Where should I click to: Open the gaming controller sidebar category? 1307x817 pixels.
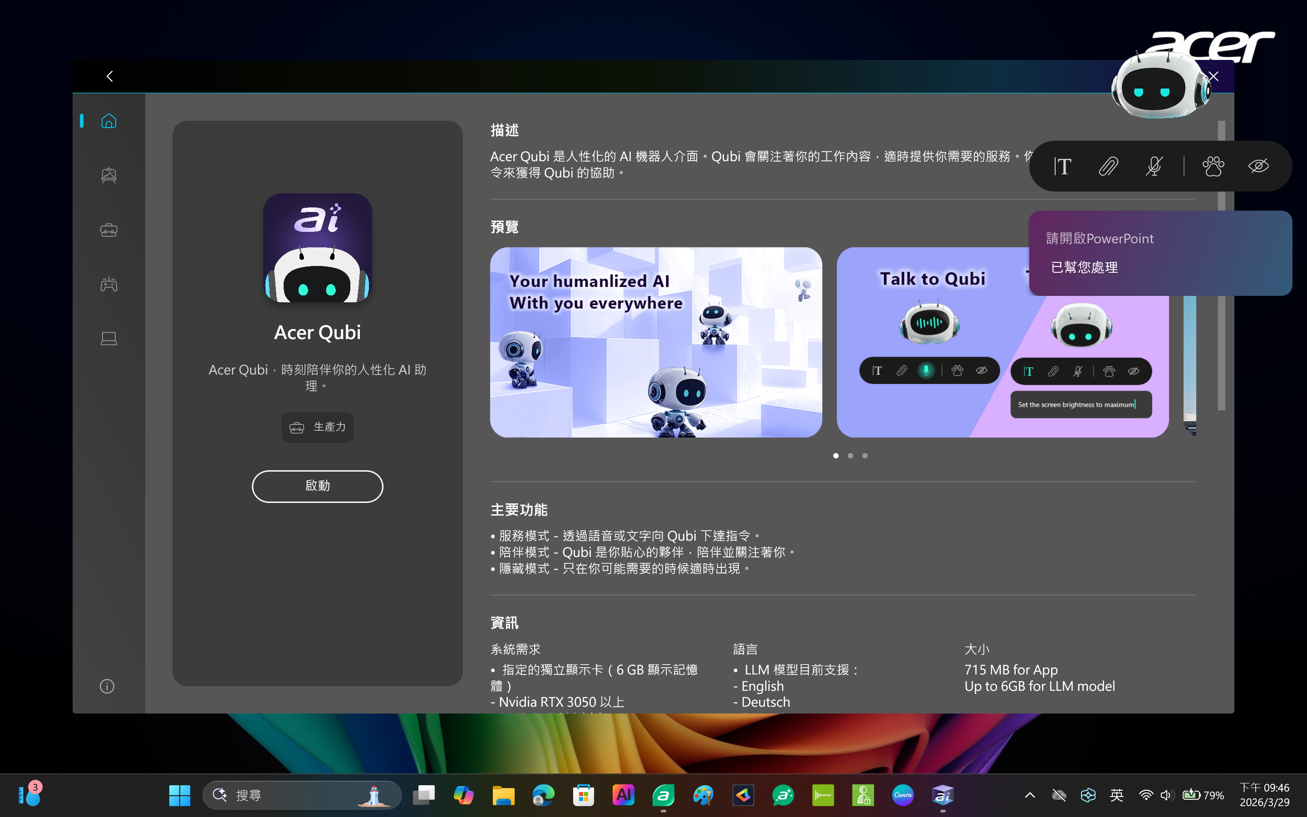(x=108, y=284)
